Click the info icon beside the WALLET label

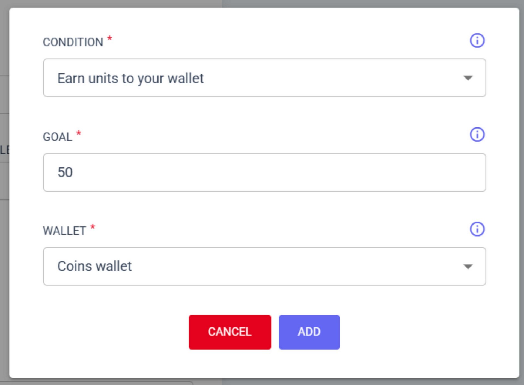tap(477, 229)
